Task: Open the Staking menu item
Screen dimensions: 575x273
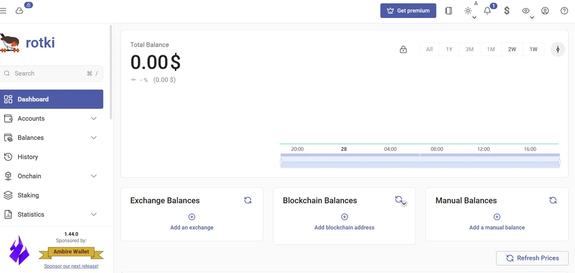Action: pyautogui.click(x=52, y=195)
